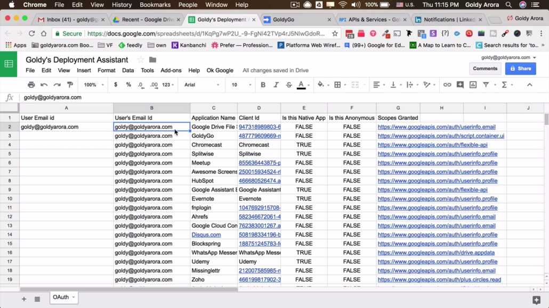Open text rotation options
Image resolution: width=549 pixels, height=308 pixels.
(427, 85)
